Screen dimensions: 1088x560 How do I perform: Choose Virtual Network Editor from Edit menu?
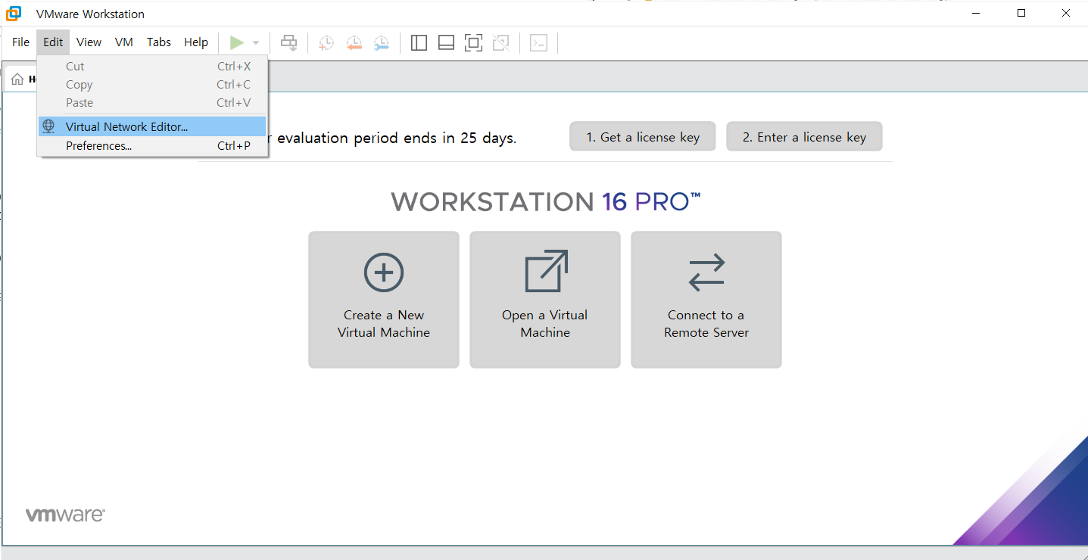[x=152, y=126]
